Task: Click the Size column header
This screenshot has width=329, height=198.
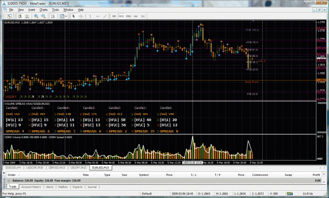Action: (124, 175)
